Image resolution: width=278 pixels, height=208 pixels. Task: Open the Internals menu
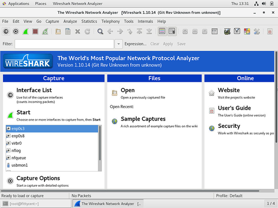tap(145, 21)
